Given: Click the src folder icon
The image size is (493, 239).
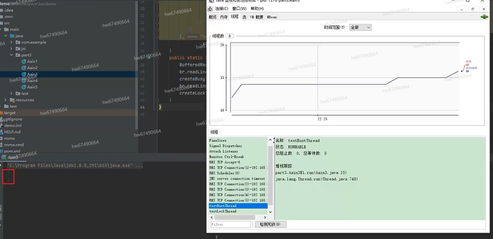Looking at the screenshot, I should (1, 23).
